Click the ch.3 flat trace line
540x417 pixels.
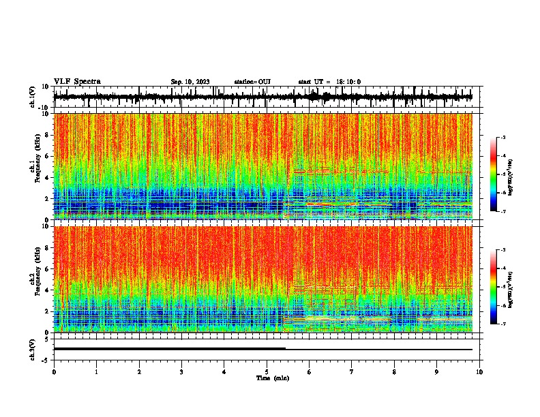point(263,350)
